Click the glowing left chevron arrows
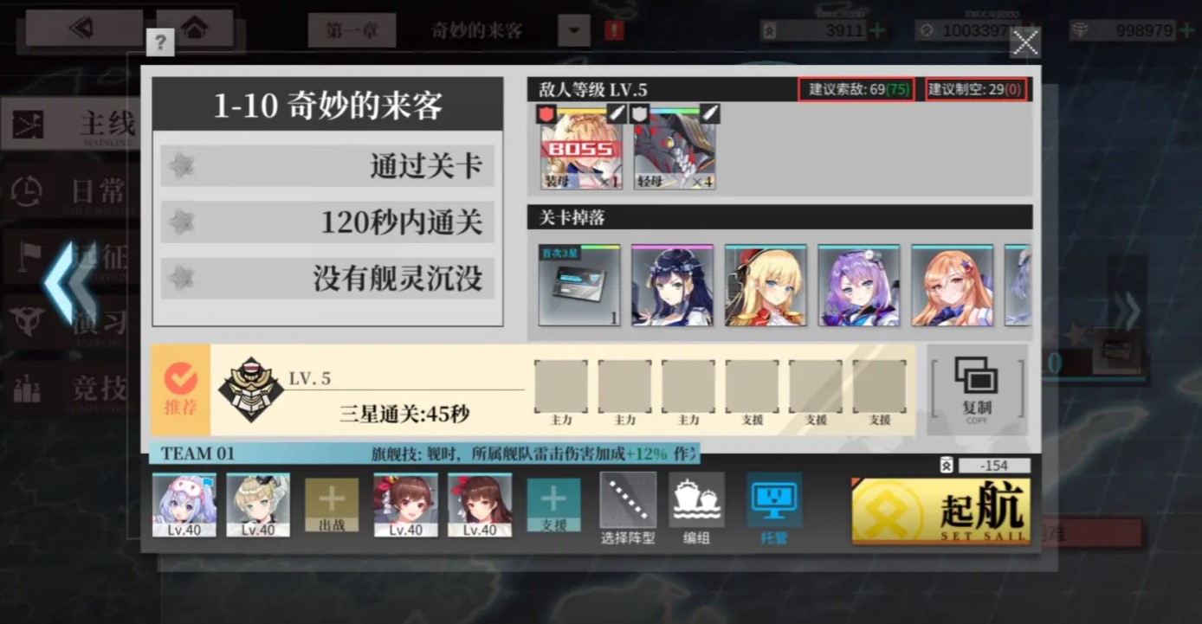The width and height of the screenshot is (1202, 624). tap(71, 283)
